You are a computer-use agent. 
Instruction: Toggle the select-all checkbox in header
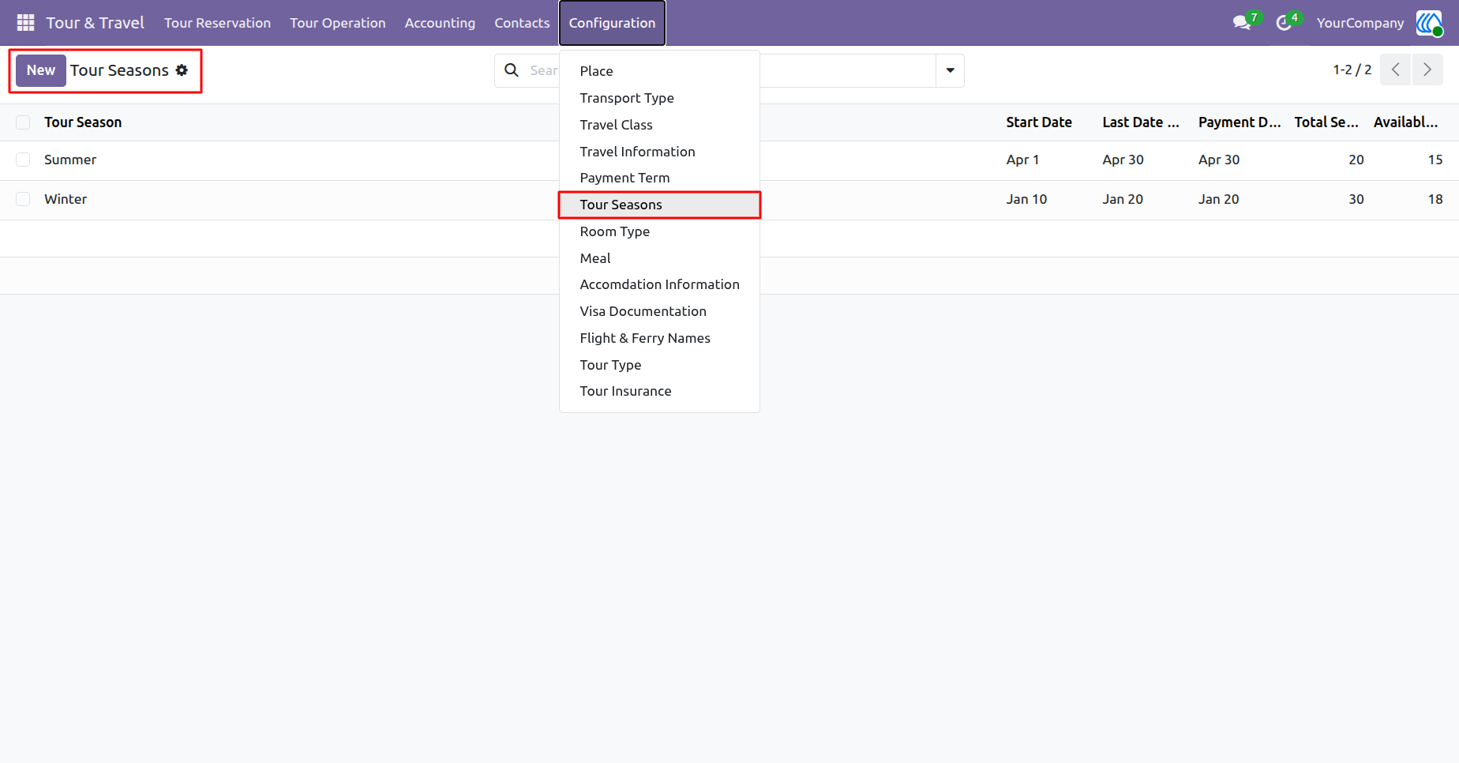click(x=23, y=122)
